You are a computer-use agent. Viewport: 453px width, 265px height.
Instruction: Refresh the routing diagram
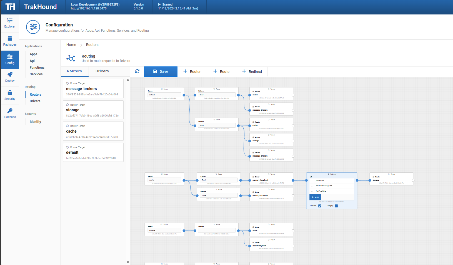click(137, 71)
